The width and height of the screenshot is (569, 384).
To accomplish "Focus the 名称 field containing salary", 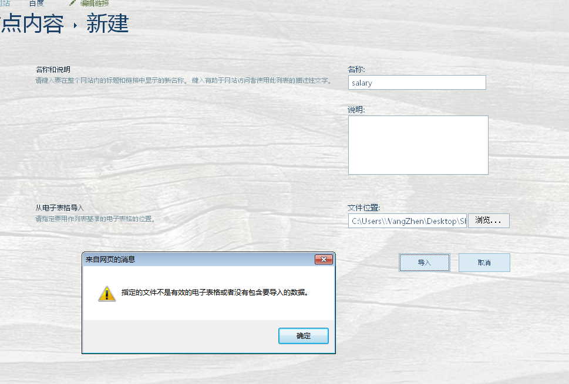I will coord(417,83).
